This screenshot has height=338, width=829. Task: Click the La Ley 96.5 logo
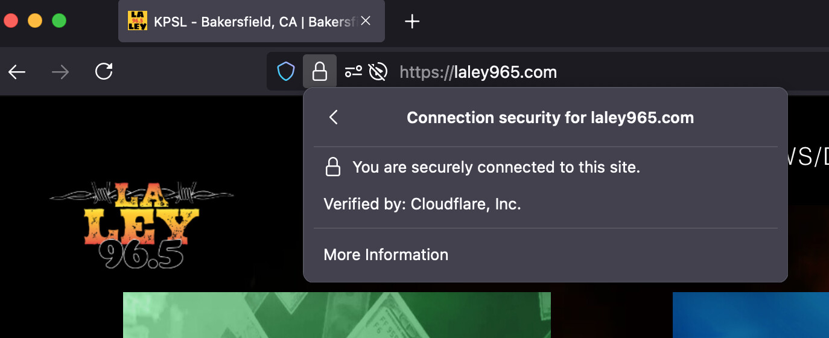point(142,225)
